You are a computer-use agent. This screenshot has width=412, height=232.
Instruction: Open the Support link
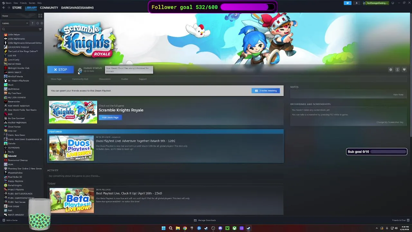143,79
